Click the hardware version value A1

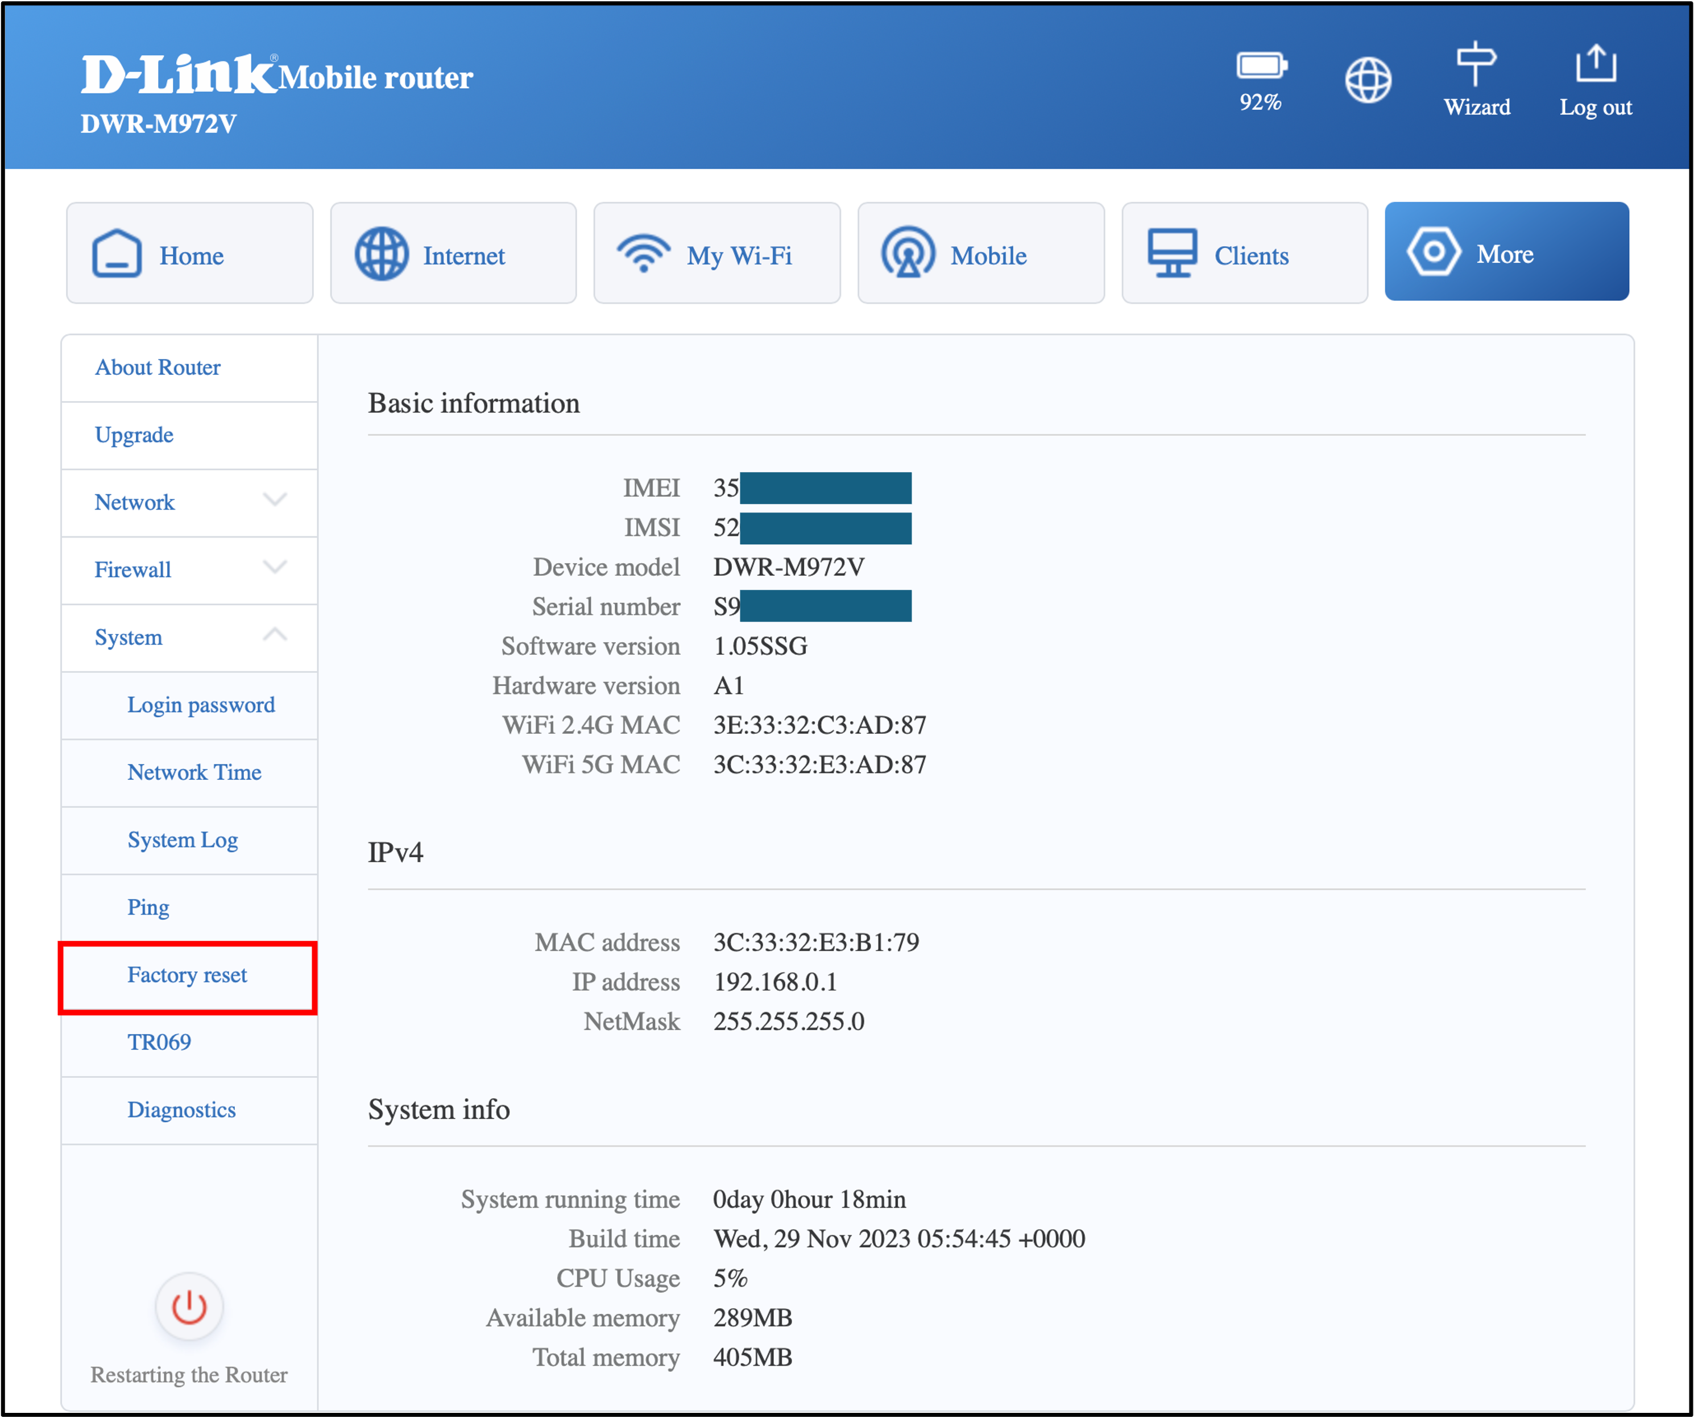(x=729, y=685)
